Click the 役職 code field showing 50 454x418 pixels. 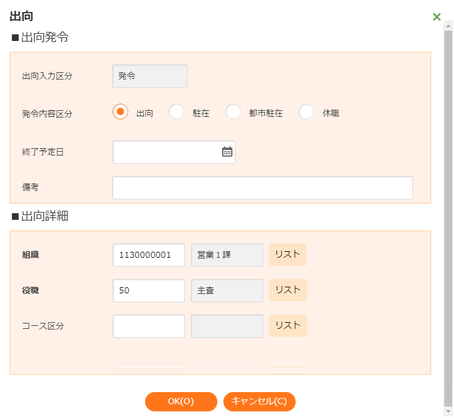pyautogui.click(x=149, y=290)
